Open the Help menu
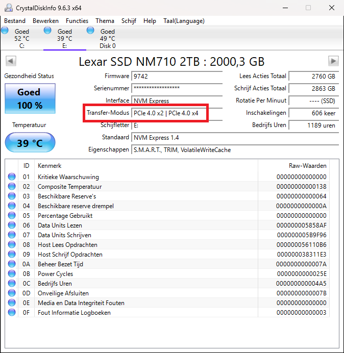 coord(150,21)
